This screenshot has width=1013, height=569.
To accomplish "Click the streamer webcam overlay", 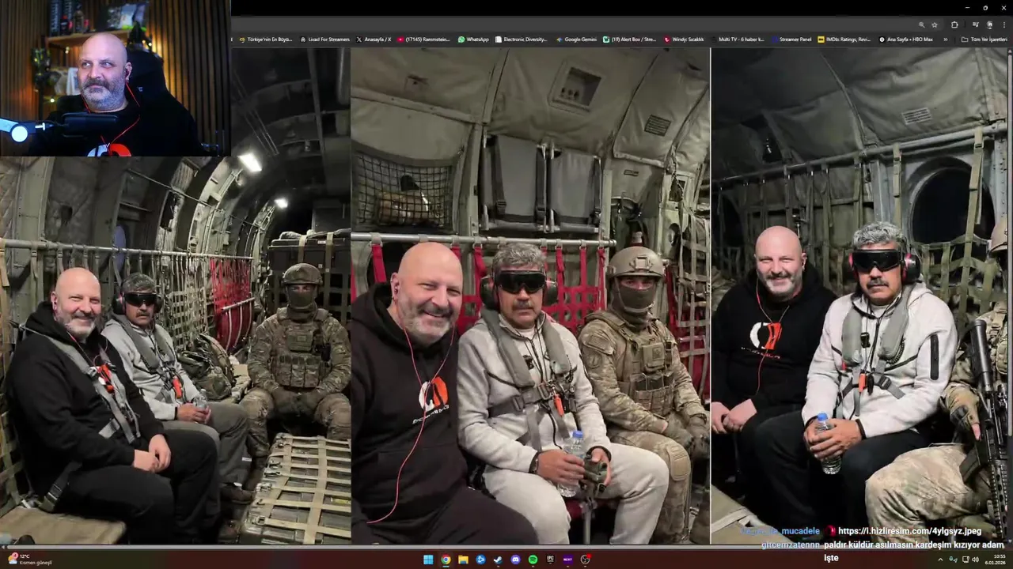I will click(x=115, y=78).
